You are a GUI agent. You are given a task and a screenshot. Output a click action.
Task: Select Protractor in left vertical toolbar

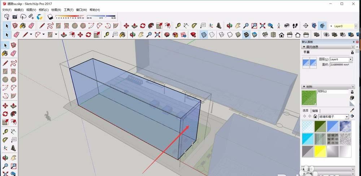coord(5,140)
